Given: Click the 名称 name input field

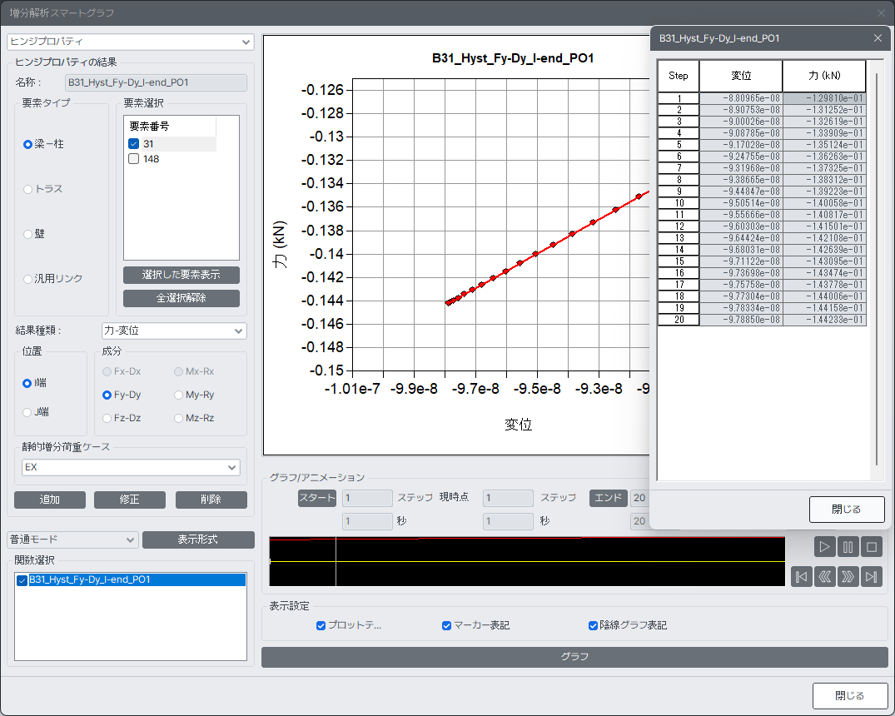Looking at the screenshot, I should pos(156,82).
